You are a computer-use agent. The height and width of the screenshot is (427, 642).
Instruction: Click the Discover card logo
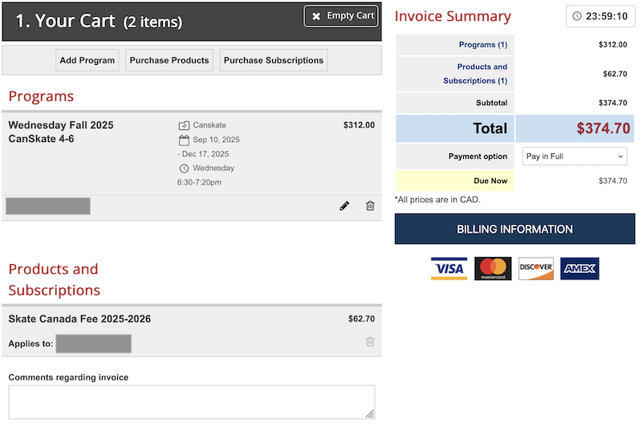pyautogui.click(x=536, y=269)
